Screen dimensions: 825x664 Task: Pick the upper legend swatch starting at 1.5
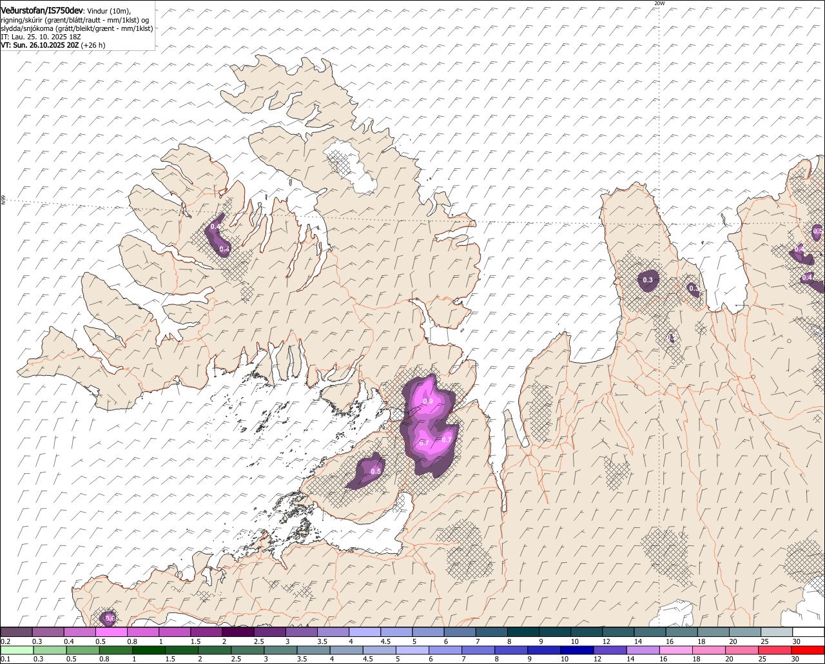[206, 632]
